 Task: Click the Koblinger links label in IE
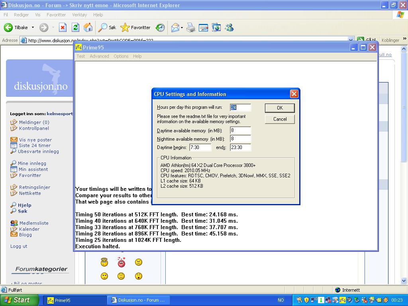(x=390, y=40)
